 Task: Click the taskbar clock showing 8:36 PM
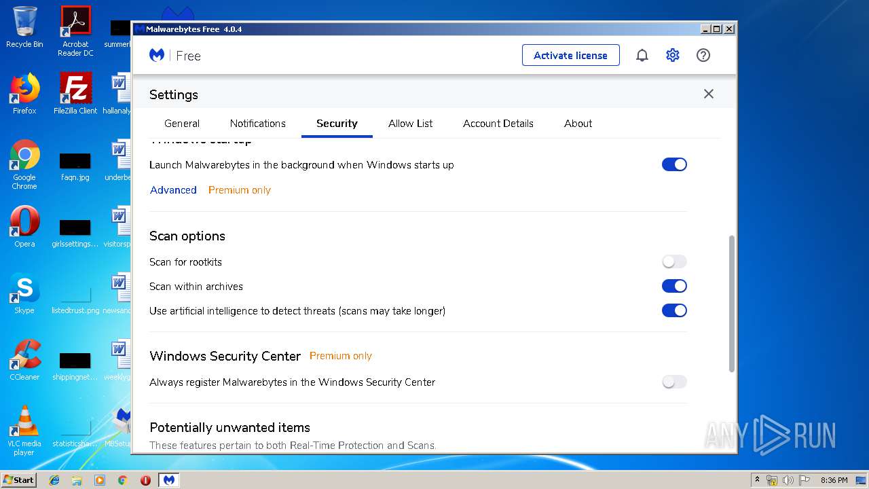[x=834, y=480]
